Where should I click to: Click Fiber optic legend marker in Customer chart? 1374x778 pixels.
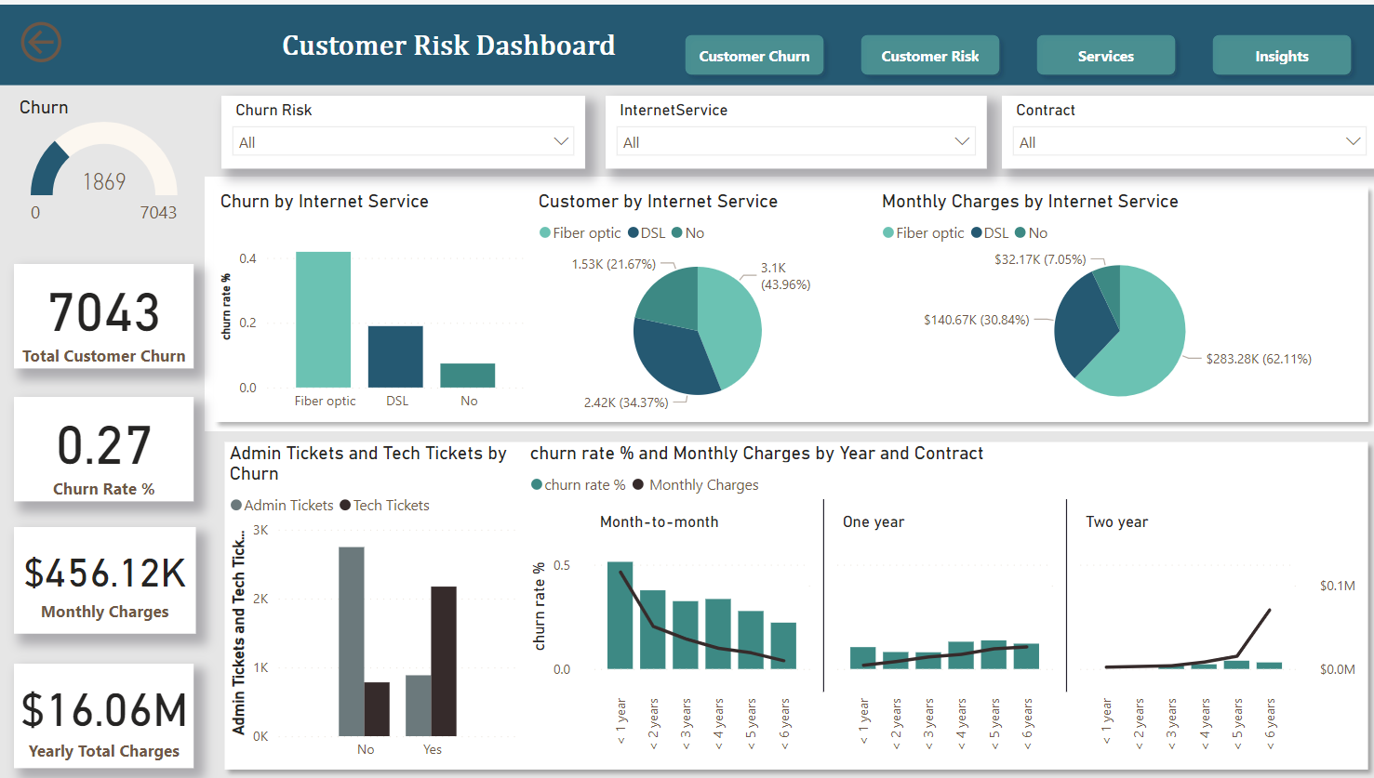tap(545, 233)
